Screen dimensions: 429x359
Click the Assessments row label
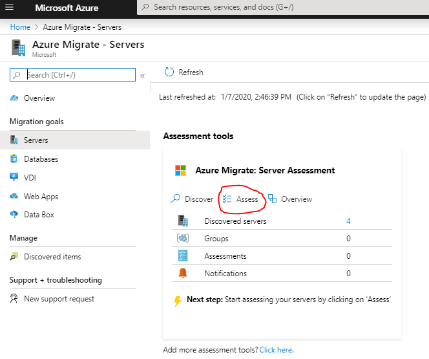[x=225, y=256]
